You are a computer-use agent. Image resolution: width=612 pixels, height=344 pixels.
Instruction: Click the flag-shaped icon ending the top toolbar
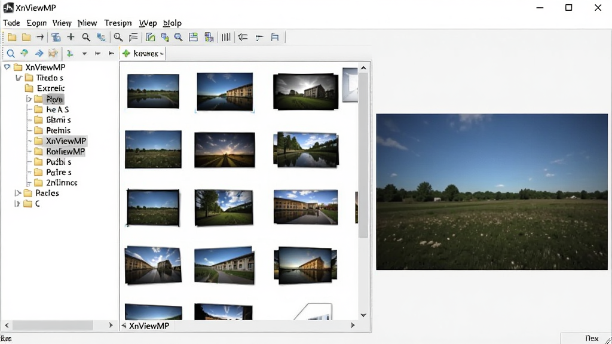(275, 37)
